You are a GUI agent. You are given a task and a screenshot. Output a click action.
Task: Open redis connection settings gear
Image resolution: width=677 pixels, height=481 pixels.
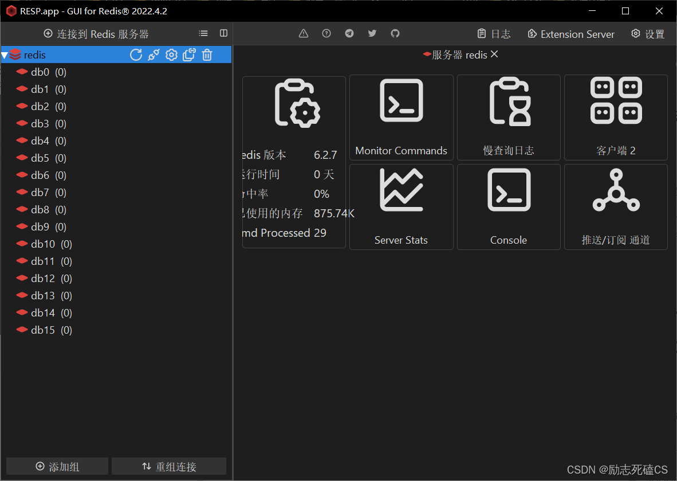point(171,55)
